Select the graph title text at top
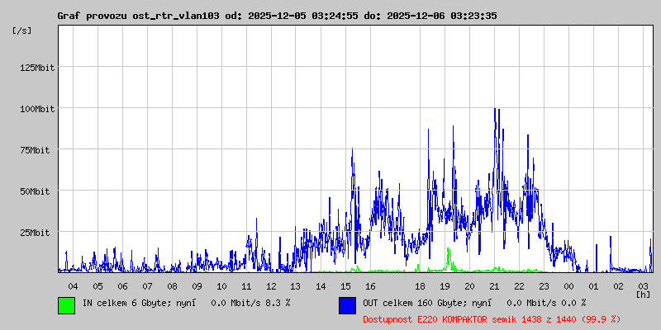 (277, 16)
